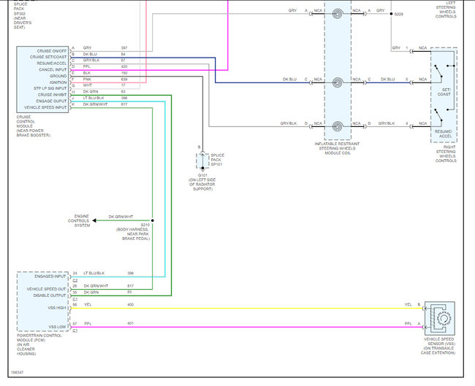Screen dimensions: 475x386
Task: Click the yellow VSS HIGH wire
Action: click(247, 308)
